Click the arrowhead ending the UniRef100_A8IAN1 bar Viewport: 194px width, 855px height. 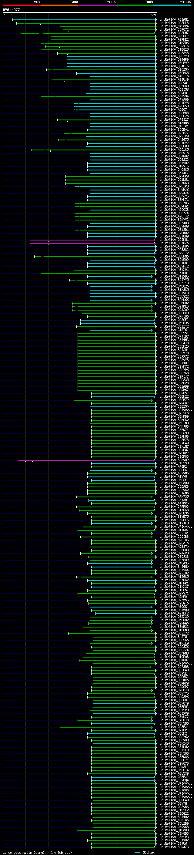156,20
